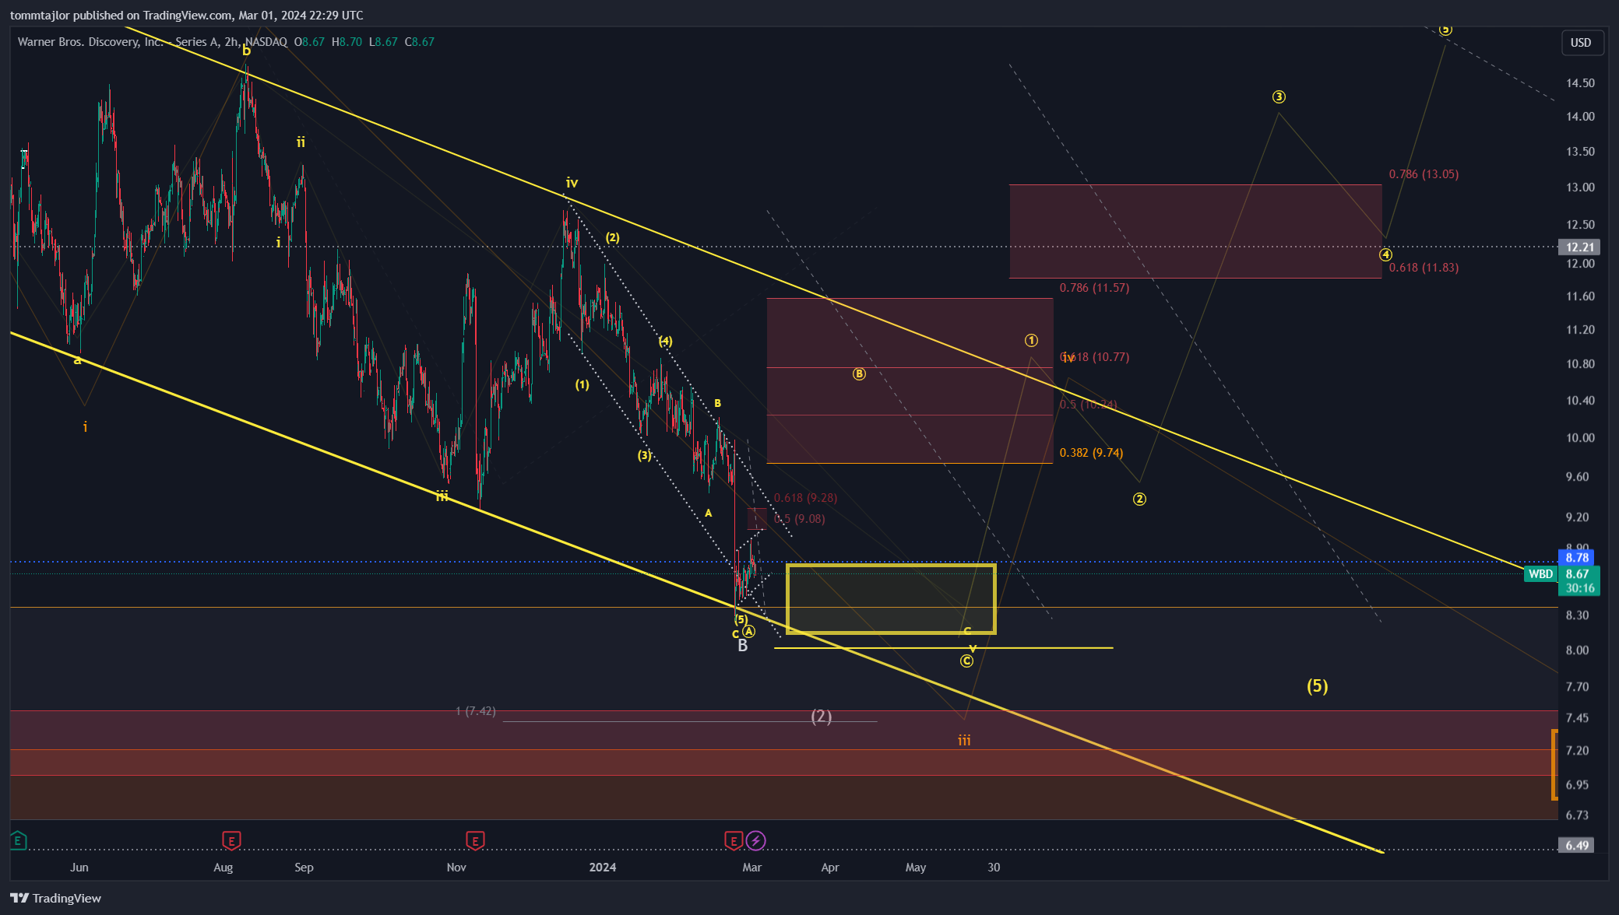Select the large white B wave label
The height and width of the screenshot is (915, 1619).
tap(742, 646)
